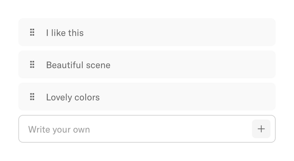
Task: Select the "Lovely colors" text label
Action: 73,98
